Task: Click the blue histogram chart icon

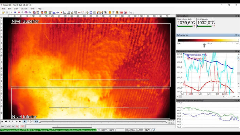Action: [54, 12]
